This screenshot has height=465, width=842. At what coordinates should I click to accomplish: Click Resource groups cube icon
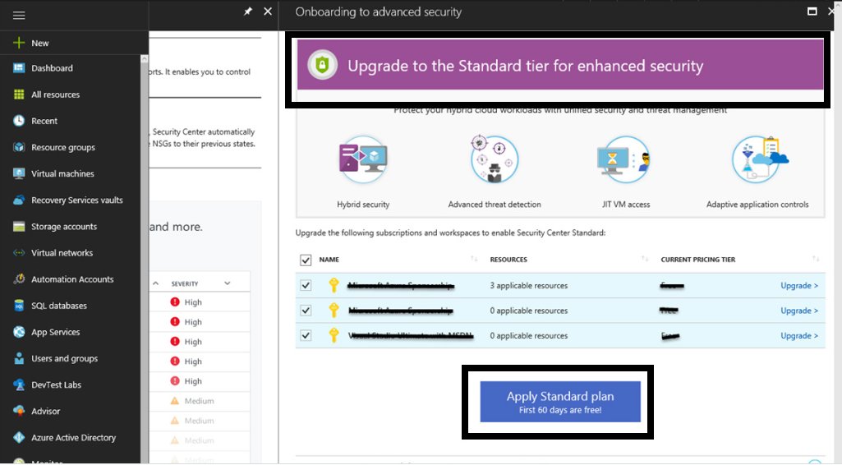pyautogui.click(x=19, y=147)
